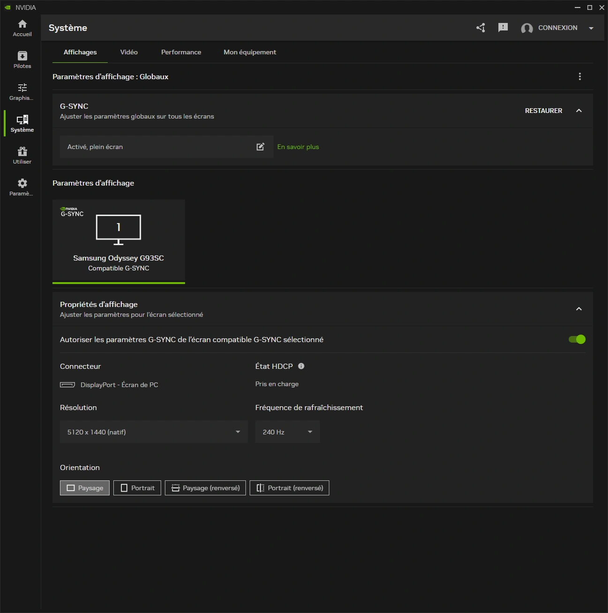The image size is (608, 613).
Task: Click RESTAURER to restore G-SYNC settings
Action: coord(543,111)
